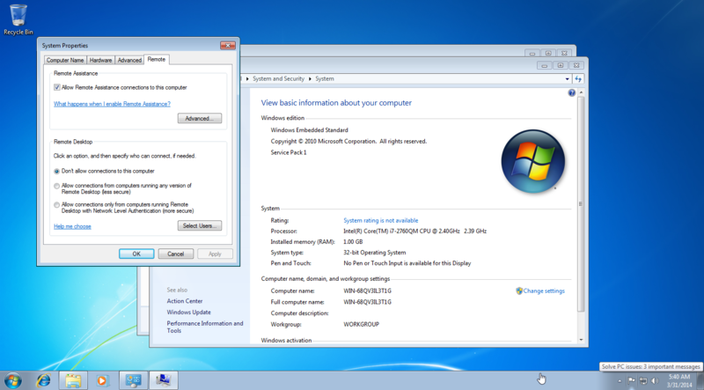Open Windows Explorer folder icon in taskbar
This screenshot has width=704, height=390.
click(73, 380)
